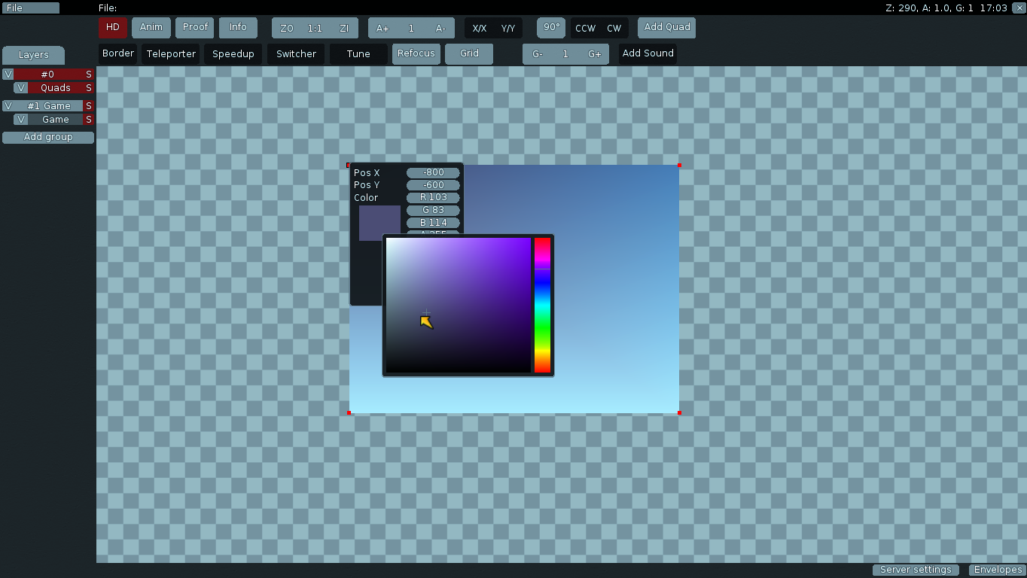This screenshot has height=578, width=1027.
Task: Open the Envelopes panel
Action: [997, 570]
